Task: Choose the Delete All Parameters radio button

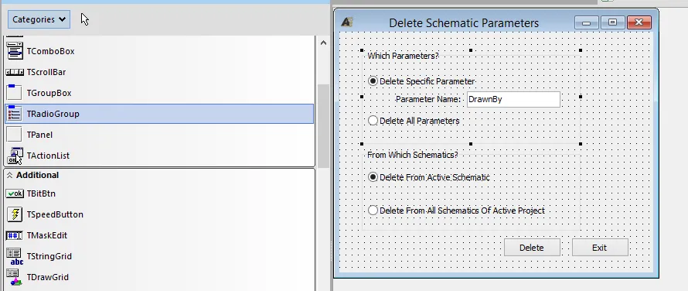Action: [373, 121]
